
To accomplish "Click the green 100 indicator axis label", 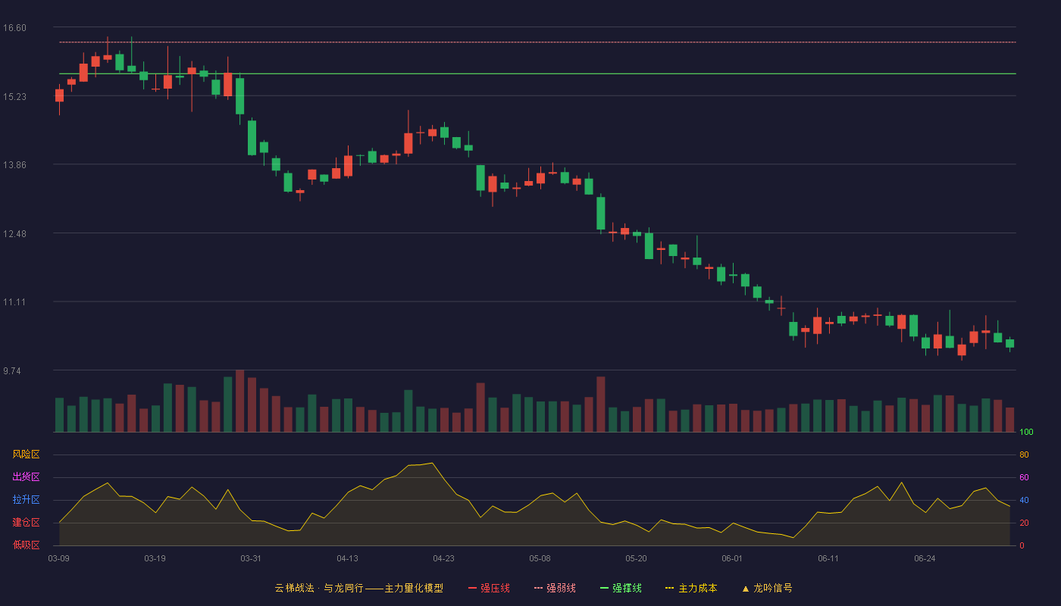I will pos(1026,433).
